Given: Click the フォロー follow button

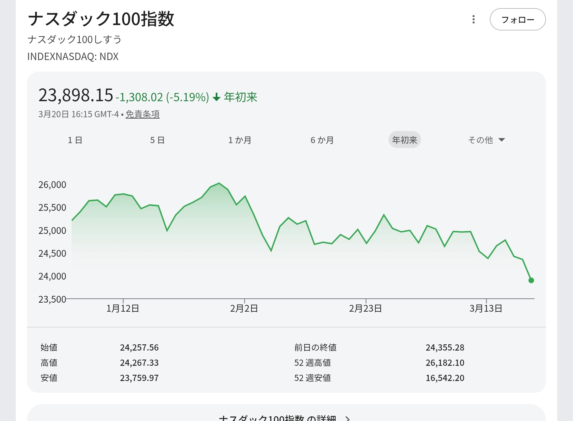Looking at the screenshot, I should [517, 19].
